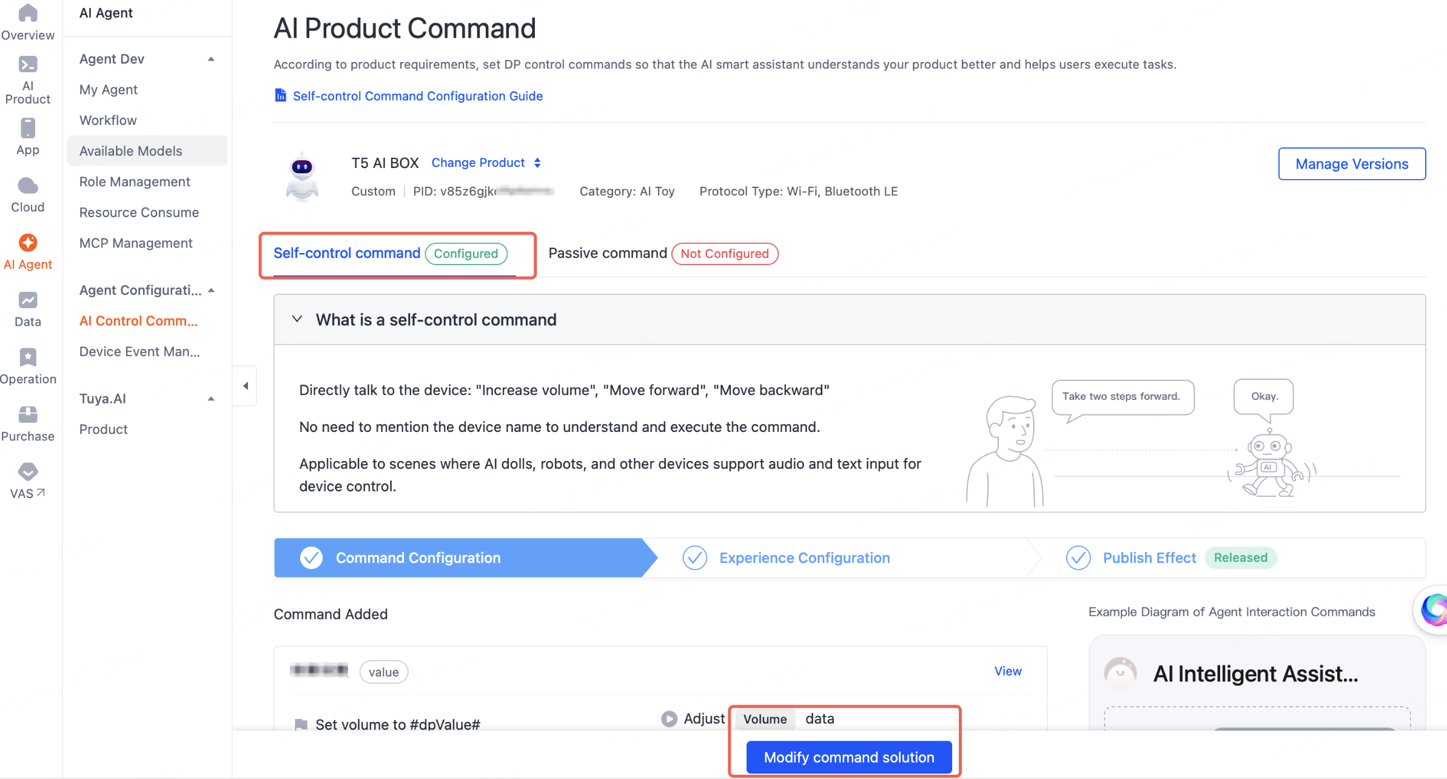
Task: Open the VAS external link icon
Action: pos(28,472)
